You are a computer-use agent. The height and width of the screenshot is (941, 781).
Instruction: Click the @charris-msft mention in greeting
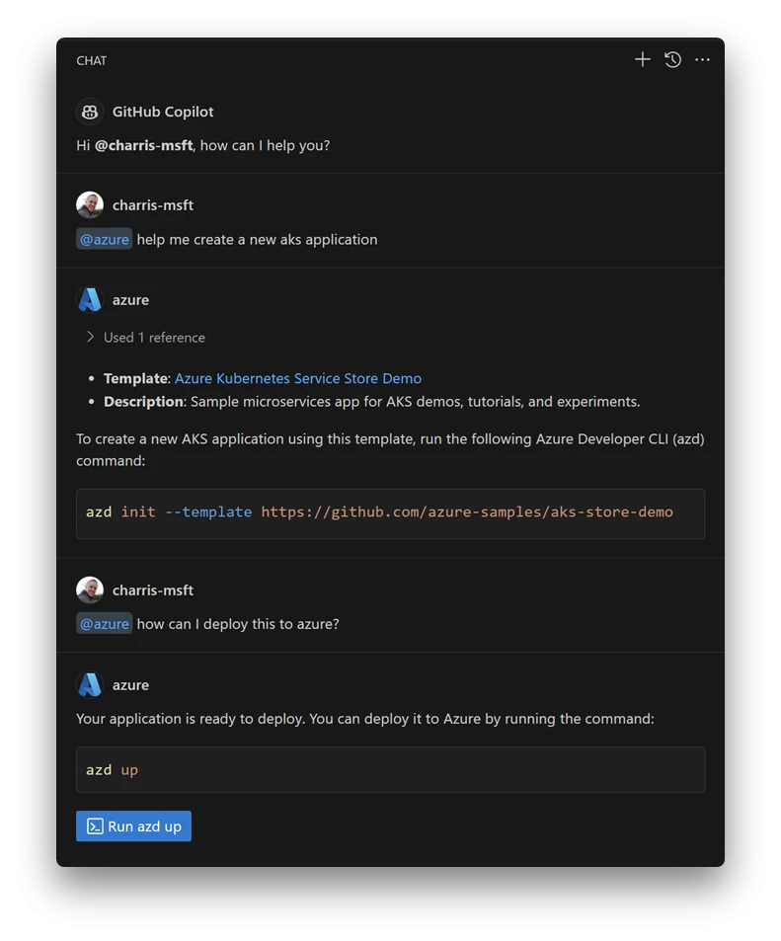(x=143, y=145)
